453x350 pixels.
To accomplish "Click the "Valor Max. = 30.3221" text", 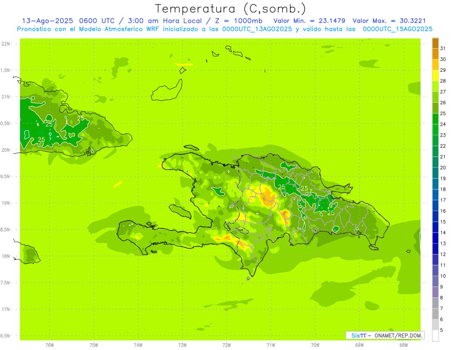I will [x=389, y=21].
